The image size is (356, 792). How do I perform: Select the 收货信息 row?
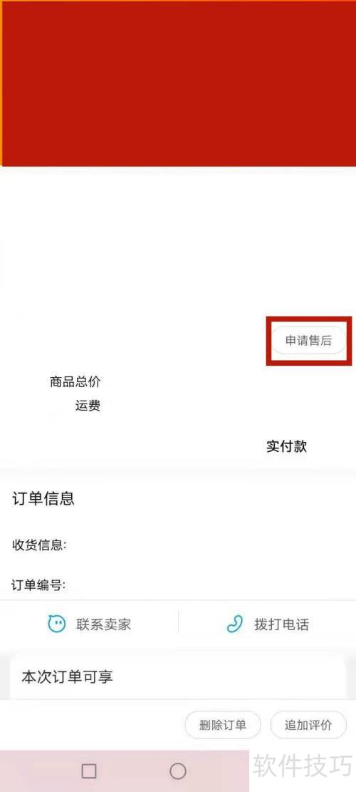pyautogui.click(x=178, y=545)
